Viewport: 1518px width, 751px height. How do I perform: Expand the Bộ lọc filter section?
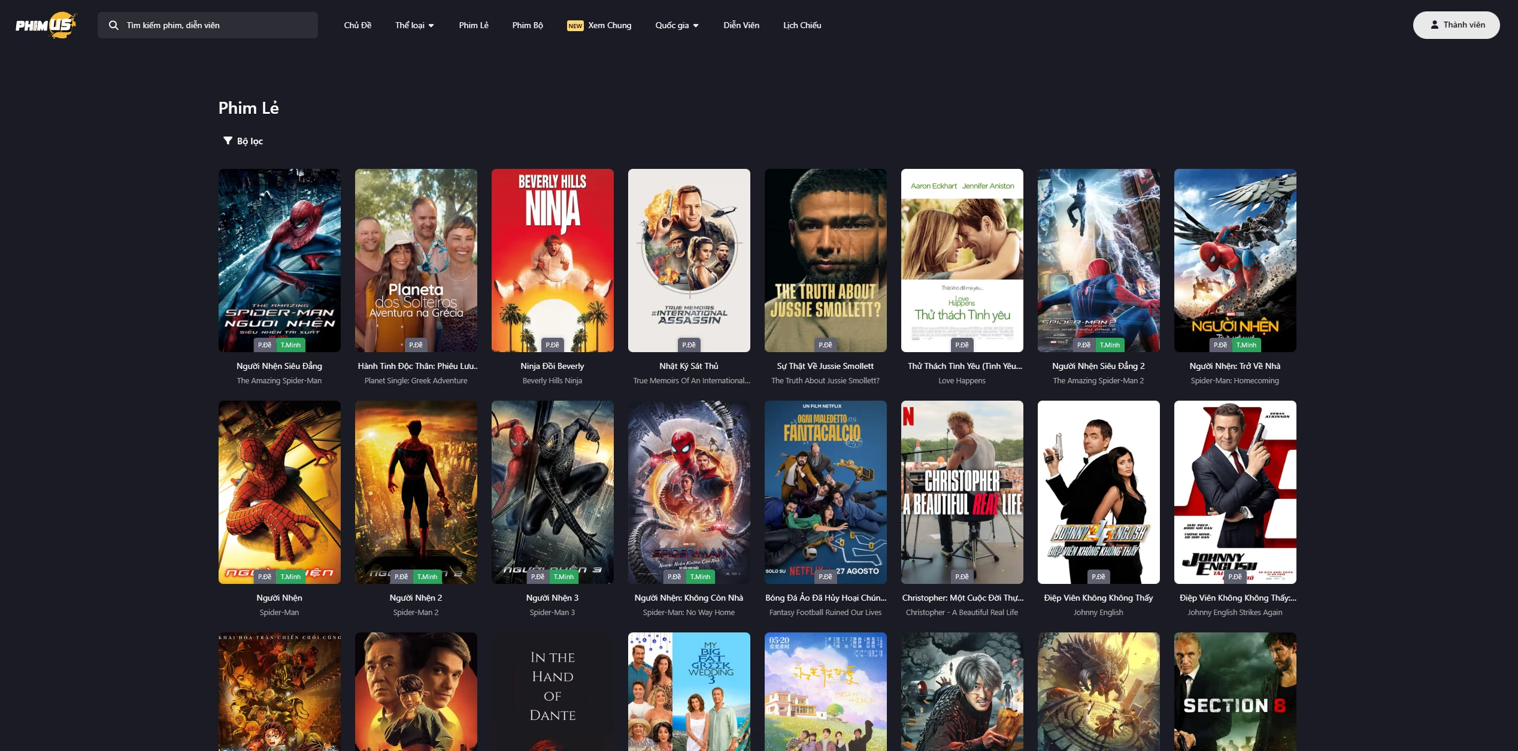[243, 141]
